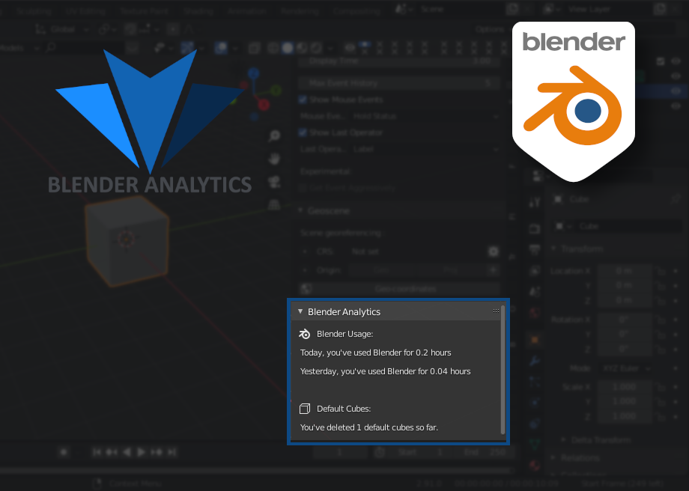Collapse the Blender Analytics panel triangle
The height and width of the screenshot is (491, 689).
pyautogui.click(x=300, y=311)
